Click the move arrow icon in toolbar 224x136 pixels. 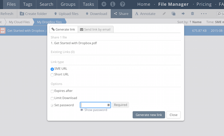[x=183, y=14]
